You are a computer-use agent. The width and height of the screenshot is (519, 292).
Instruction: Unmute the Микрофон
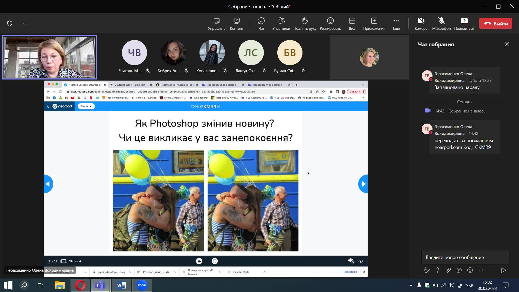441,24
